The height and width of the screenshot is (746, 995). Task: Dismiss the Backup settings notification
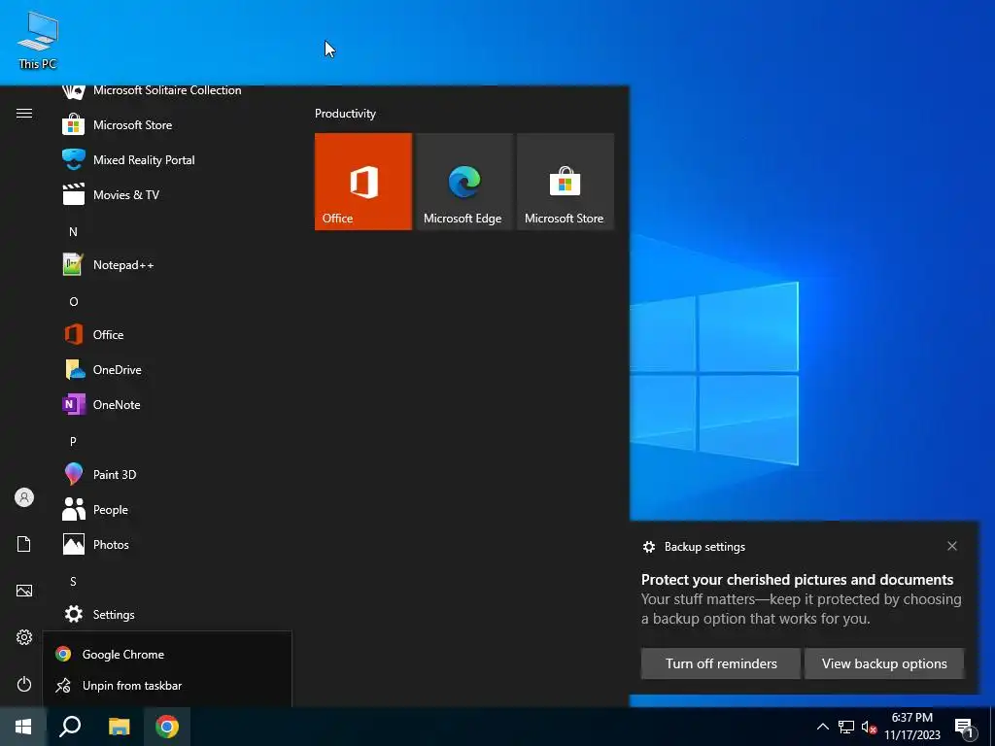(952, 546)
